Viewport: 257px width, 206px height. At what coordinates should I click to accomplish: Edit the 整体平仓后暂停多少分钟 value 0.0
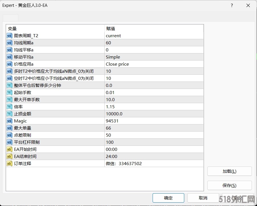click(154, 85)
